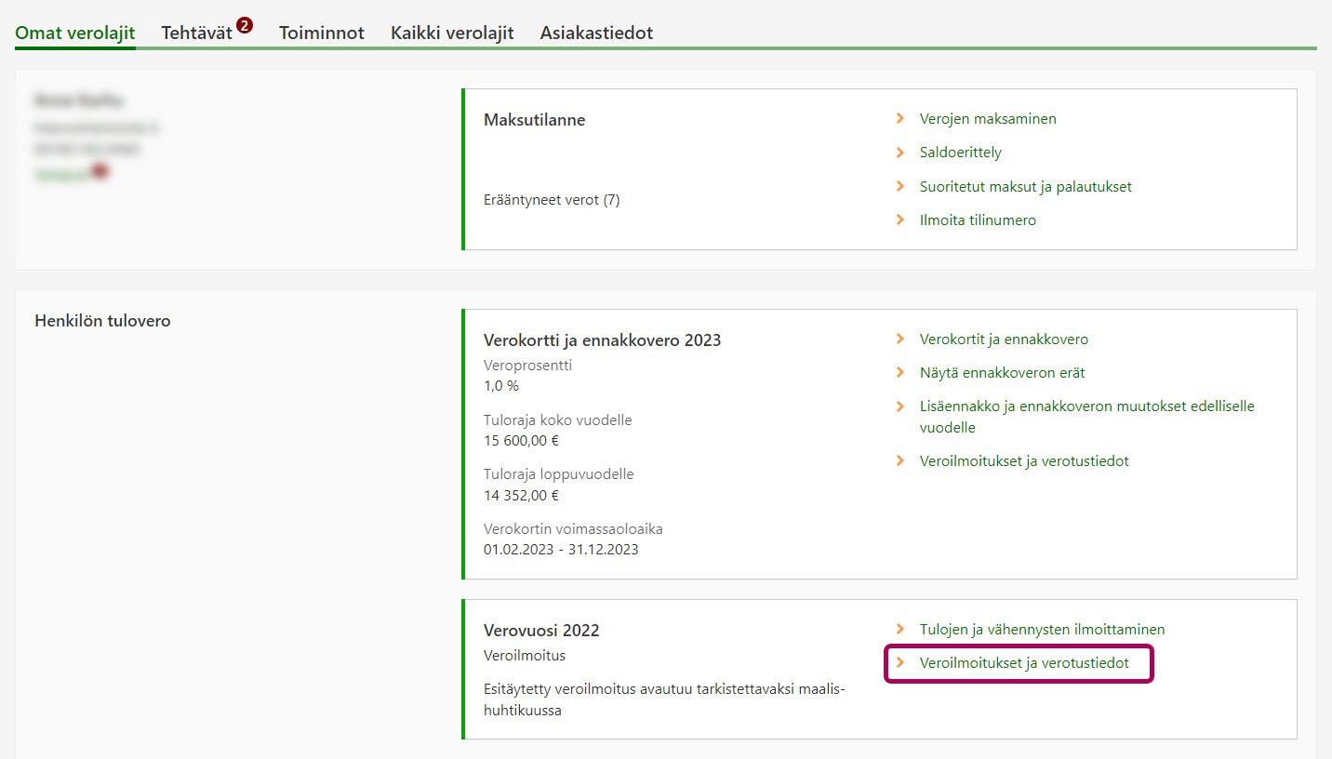This screenshot has width=1332, height=759.
Task: Switch to the Omat verolajit tab
Action: 75,33
